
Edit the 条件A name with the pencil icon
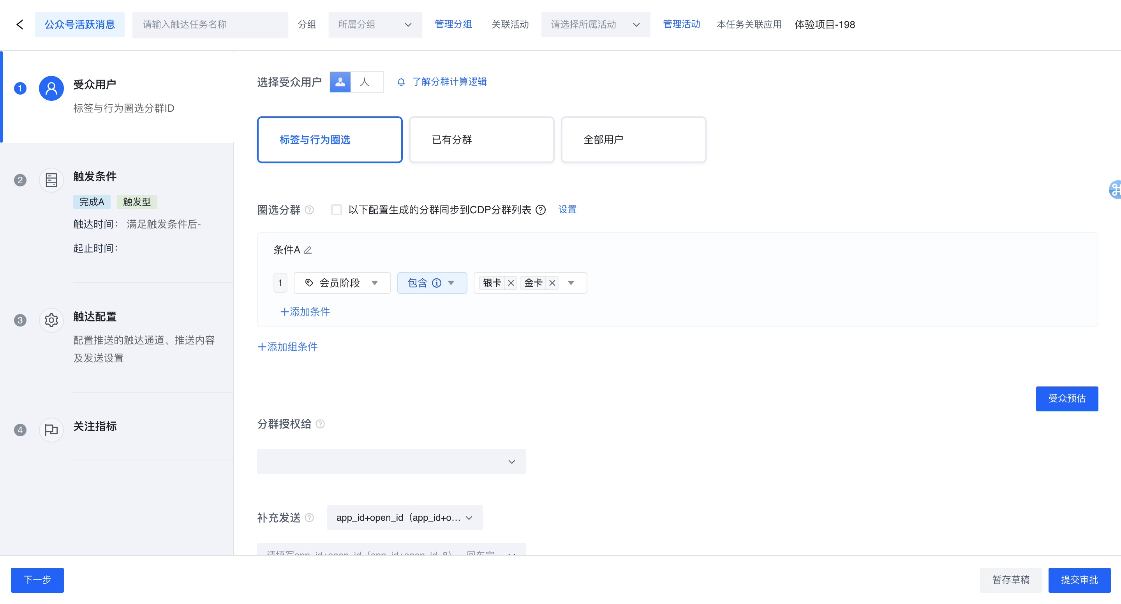pyautogui.click(x=308, y=250)
